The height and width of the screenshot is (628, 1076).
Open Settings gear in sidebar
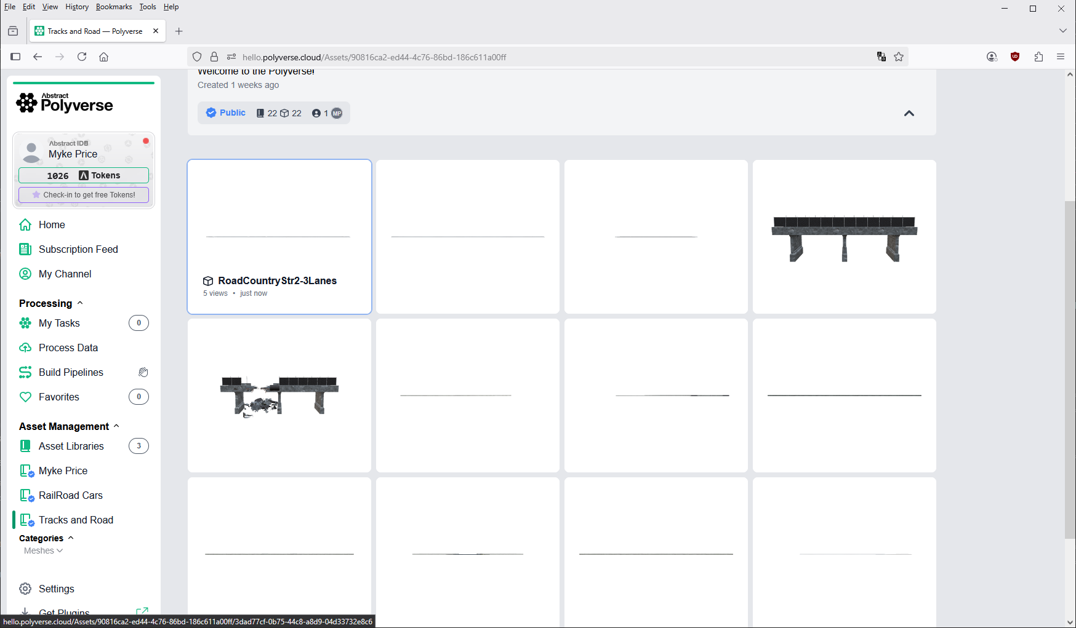coord(25,589)
